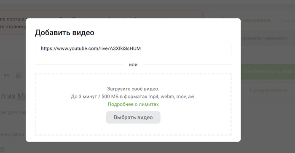Click the 'Предпросмотр' button

click(x=268, y=90)
